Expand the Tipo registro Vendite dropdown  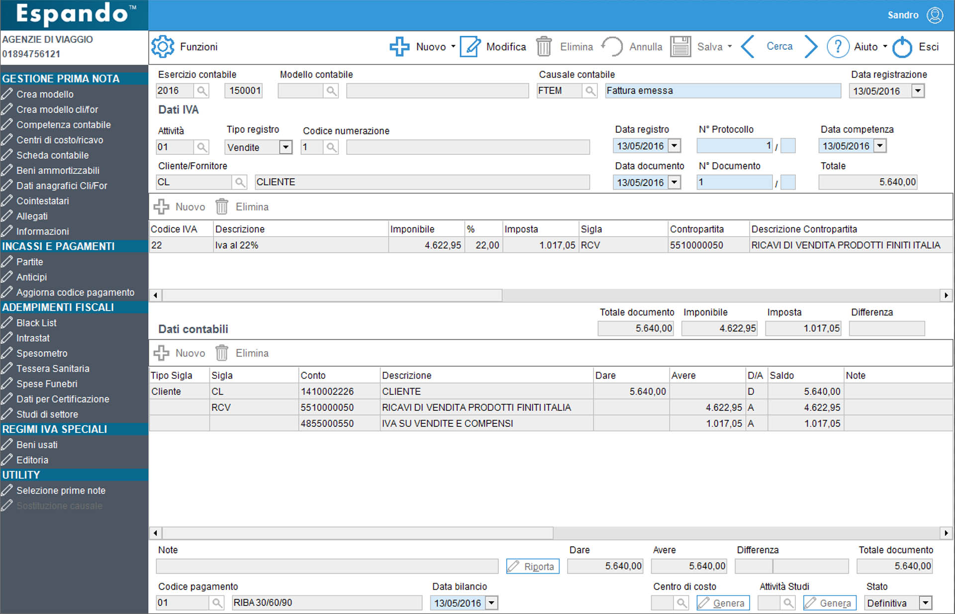point(286,147)
